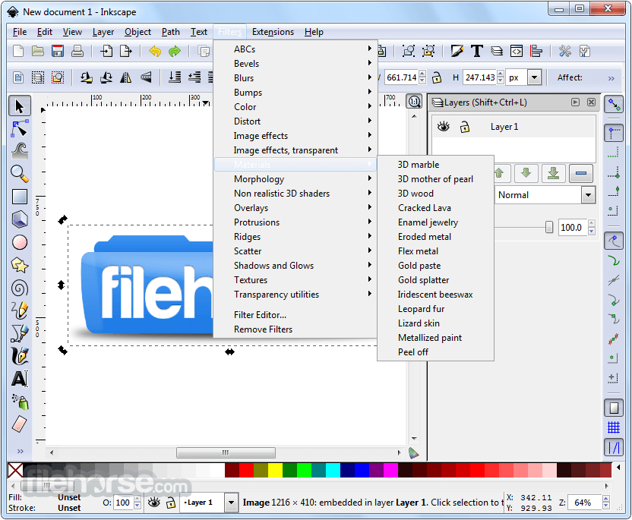The height and width of the screenshot is (520, 632).
Task: Click the Export icon
Action: pyautogui.click(x=126, y=51)
